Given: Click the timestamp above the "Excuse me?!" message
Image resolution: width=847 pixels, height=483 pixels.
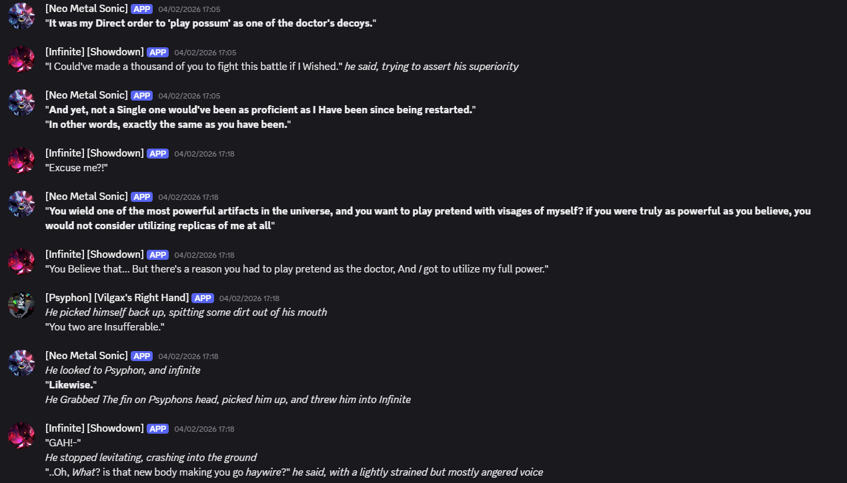Looking at the screenshot, I should click(x=204, y=154).
